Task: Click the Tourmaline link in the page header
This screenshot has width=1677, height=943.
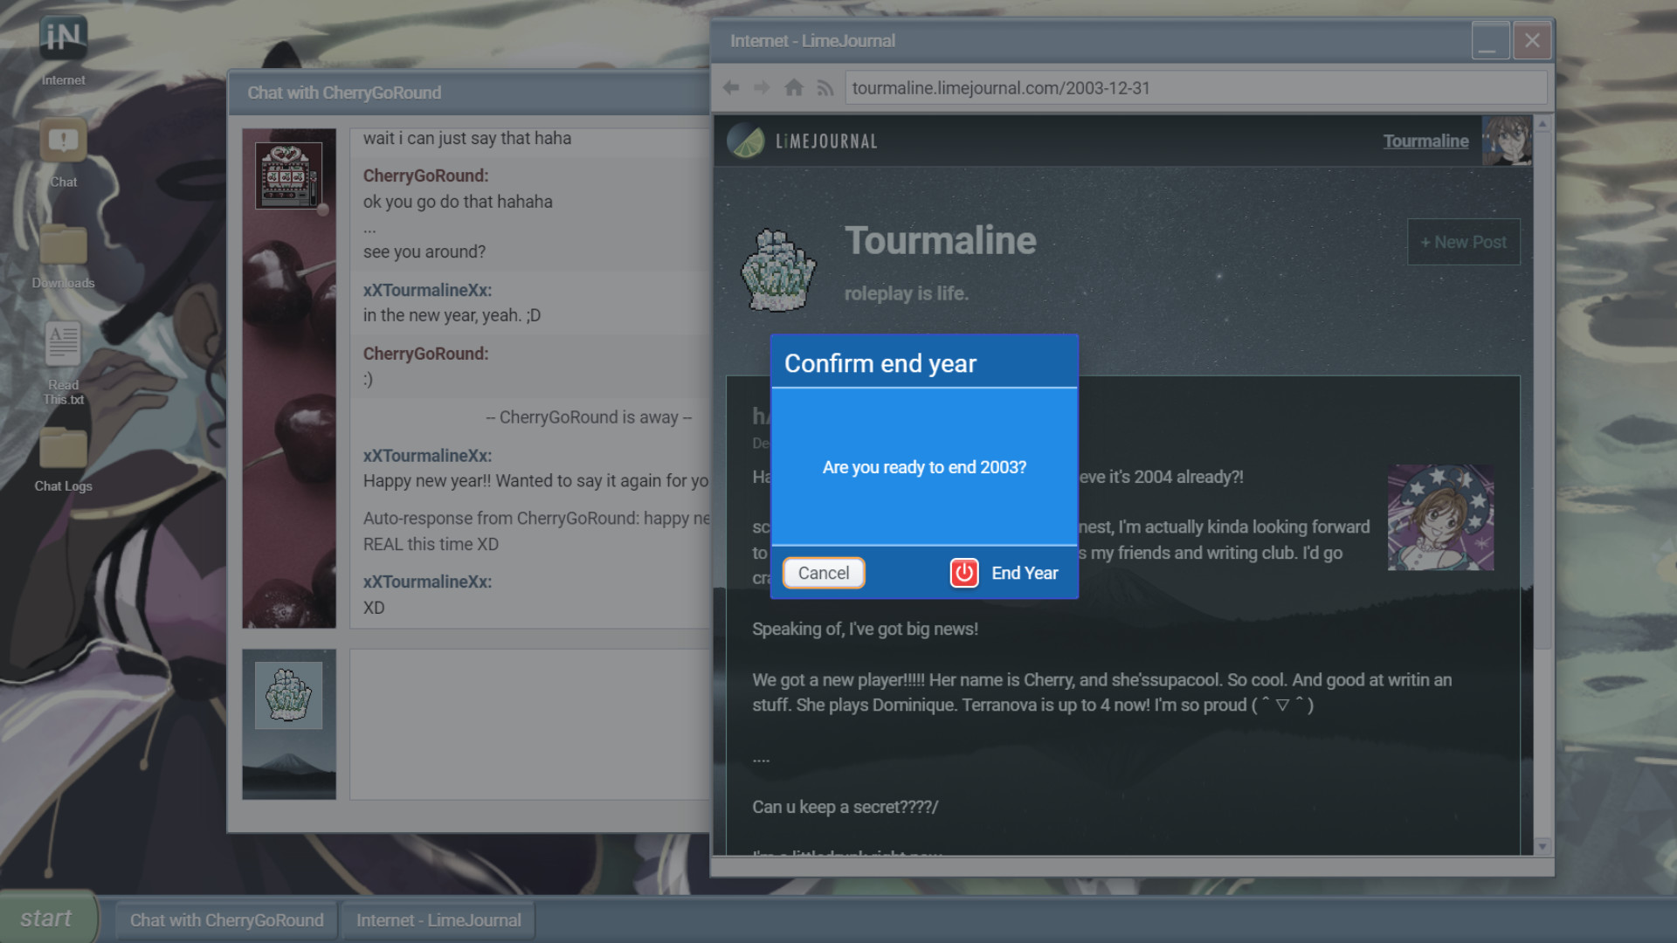Action: click(x=1425, y=141)
